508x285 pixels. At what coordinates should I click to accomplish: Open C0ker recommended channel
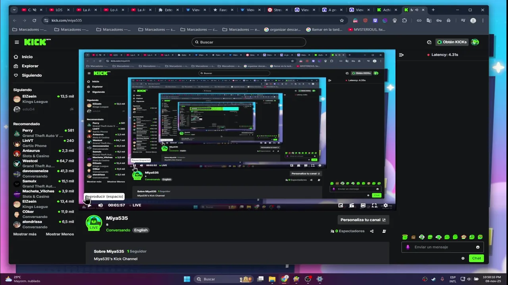[44, 214]
